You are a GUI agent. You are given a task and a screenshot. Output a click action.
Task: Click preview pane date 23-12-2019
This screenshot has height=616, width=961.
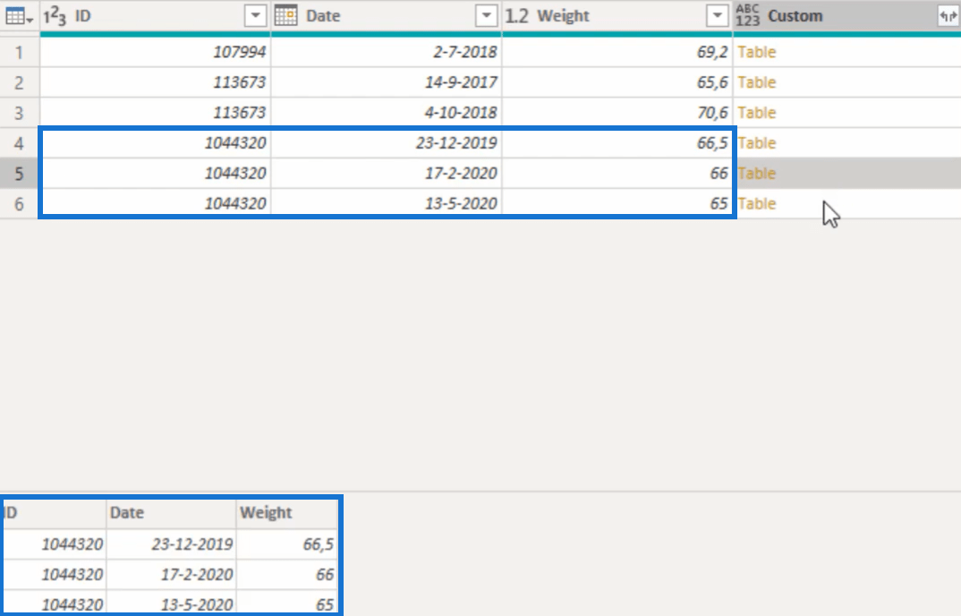(171, 544)
